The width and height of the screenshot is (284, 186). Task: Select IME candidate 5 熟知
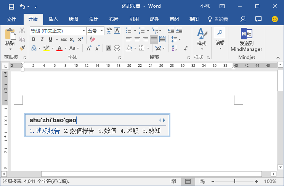pyautogui.click(x=151, y=131)
